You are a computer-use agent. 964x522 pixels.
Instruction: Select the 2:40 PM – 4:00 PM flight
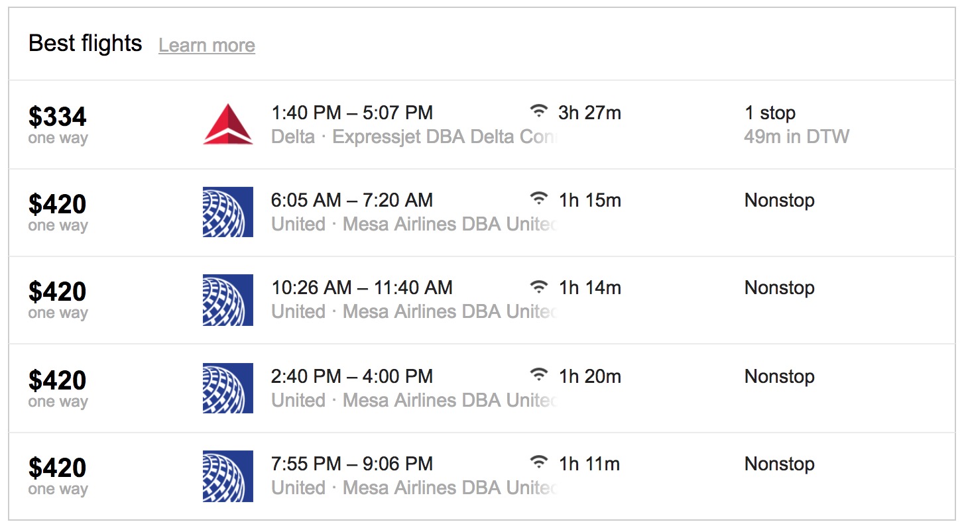tap(352, 377)
